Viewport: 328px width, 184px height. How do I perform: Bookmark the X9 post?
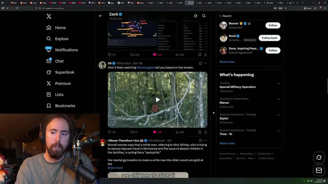coord(200,132)
